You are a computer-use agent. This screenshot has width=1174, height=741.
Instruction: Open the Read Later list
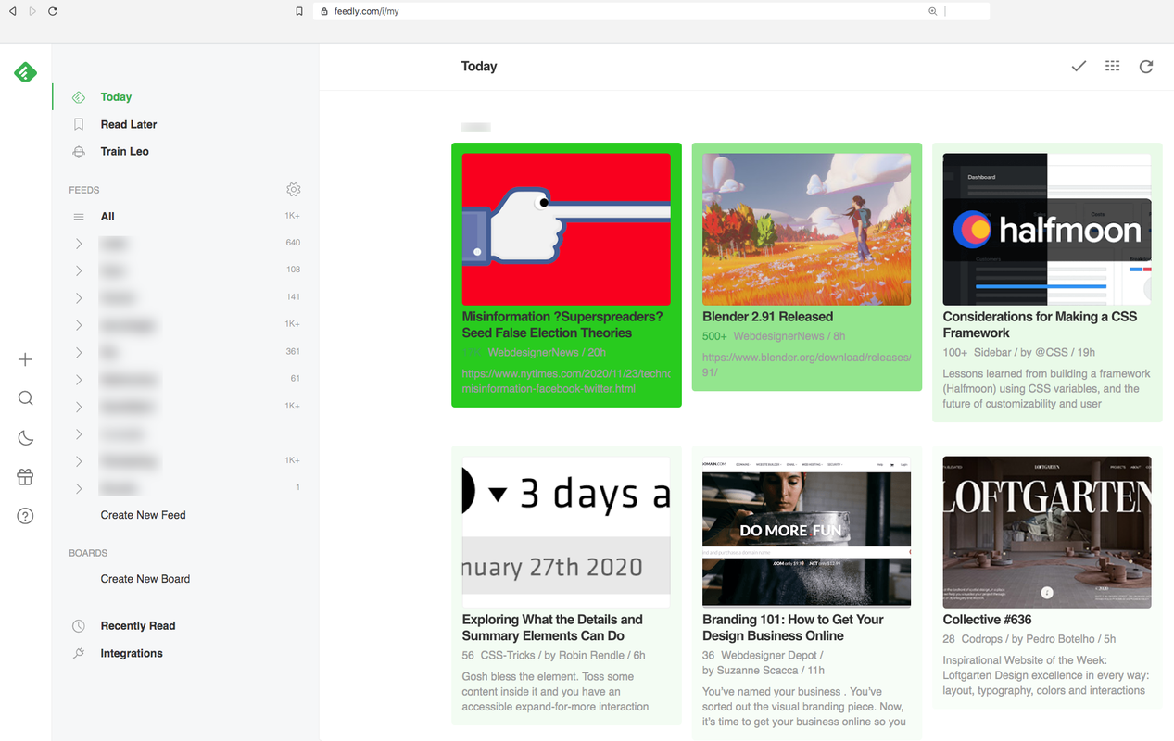(x=129, y=124)
